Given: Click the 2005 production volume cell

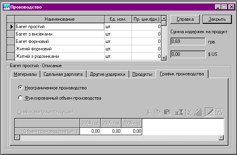Looking at the screenshot, I should coord(111,131).
